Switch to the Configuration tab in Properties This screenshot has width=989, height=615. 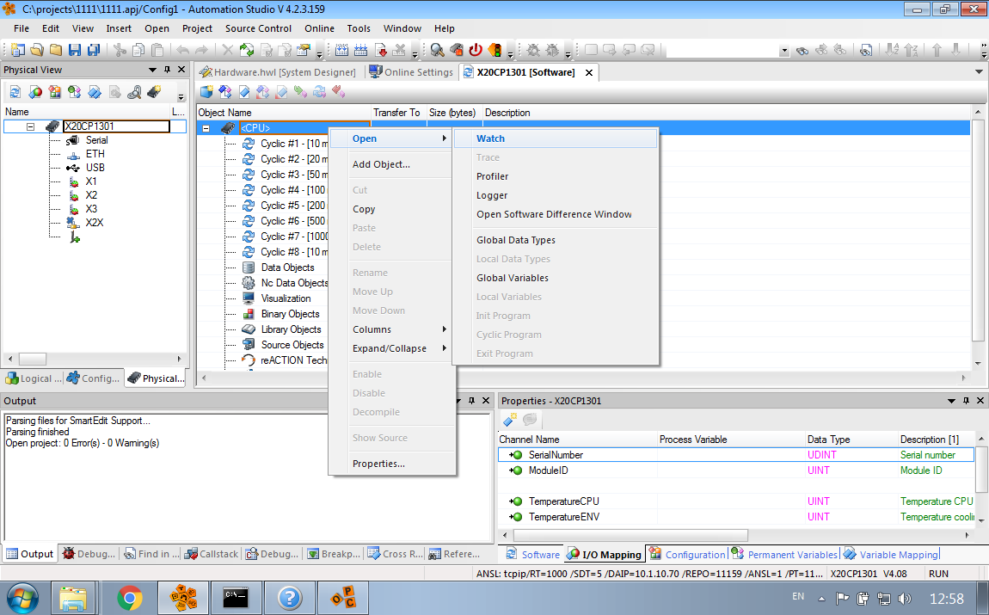tap(687, 555)
